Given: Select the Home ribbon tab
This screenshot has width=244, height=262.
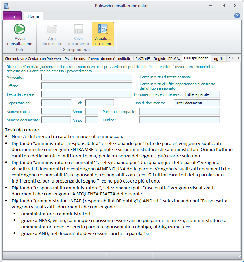Looking at the screenshot, I should (33, 16).
